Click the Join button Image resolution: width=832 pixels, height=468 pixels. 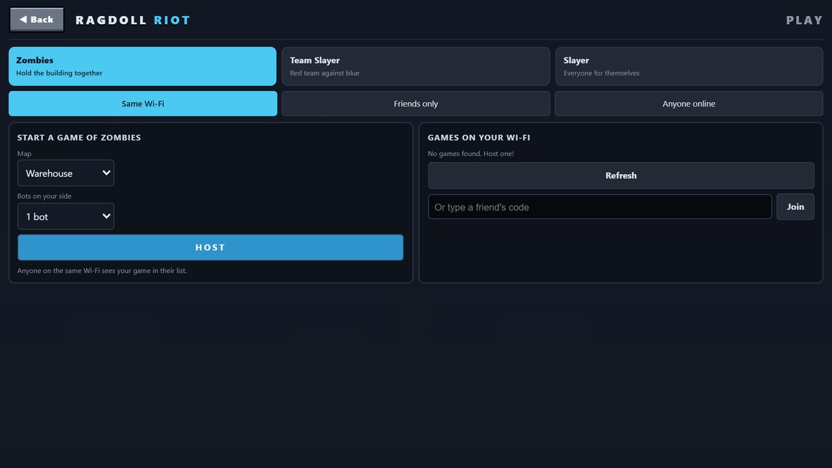click(796, 207)
